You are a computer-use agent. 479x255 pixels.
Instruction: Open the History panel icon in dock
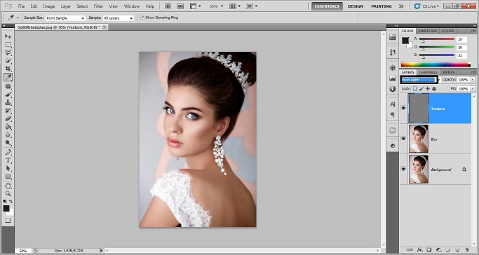(393, 52)
